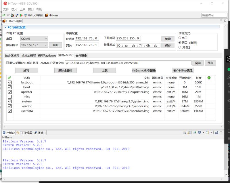
Task: Click the green connect icon in toolbar
Action: (4, 15)
